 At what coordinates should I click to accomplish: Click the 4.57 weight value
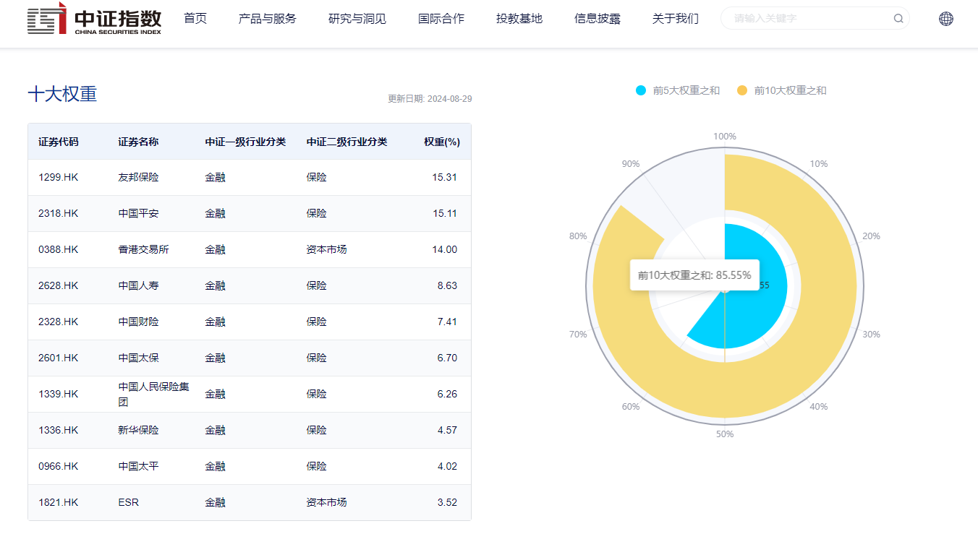coord(447,430)
